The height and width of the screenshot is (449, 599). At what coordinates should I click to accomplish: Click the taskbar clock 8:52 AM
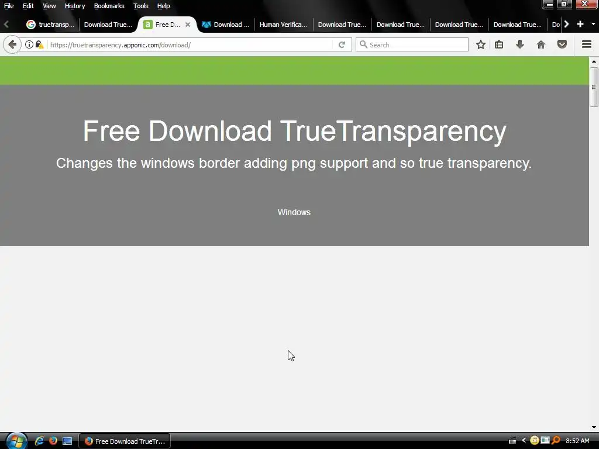(577, 441)
